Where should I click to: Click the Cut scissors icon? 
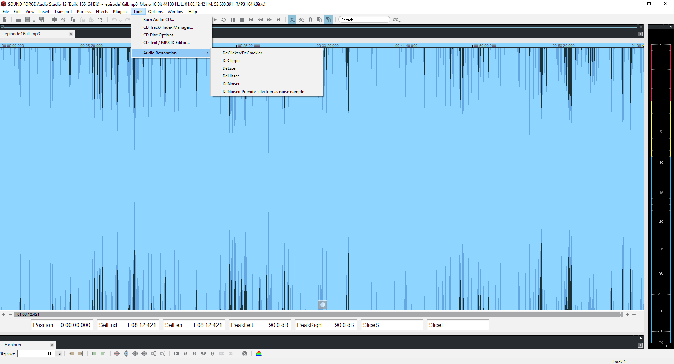64,20
